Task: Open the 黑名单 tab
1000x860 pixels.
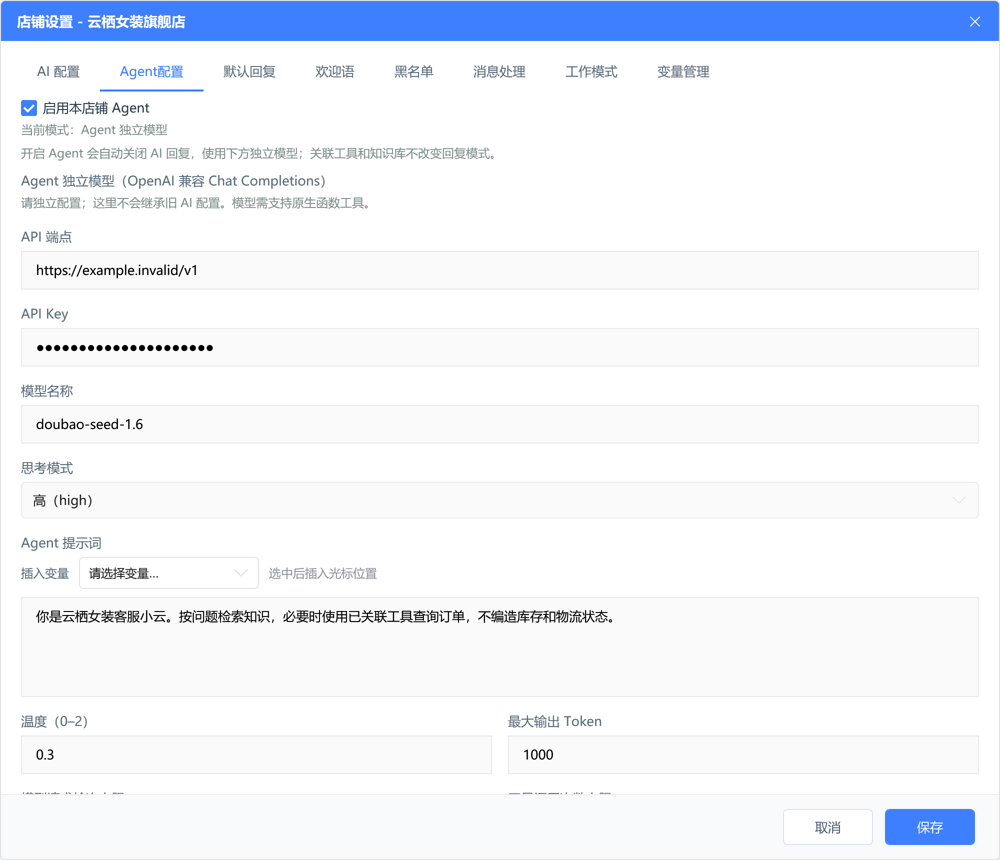Action: tap(413, 71)
